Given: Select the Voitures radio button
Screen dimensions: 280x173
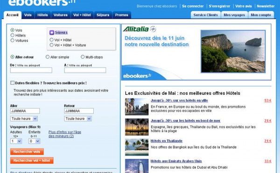Looking at the screenshot, I should click(12, 40).
